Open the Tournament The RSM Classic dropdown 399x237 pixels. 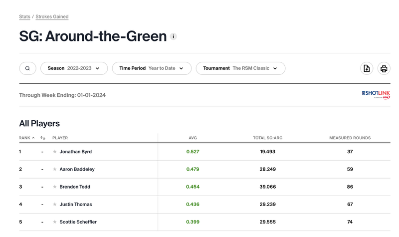click(240, 68)
